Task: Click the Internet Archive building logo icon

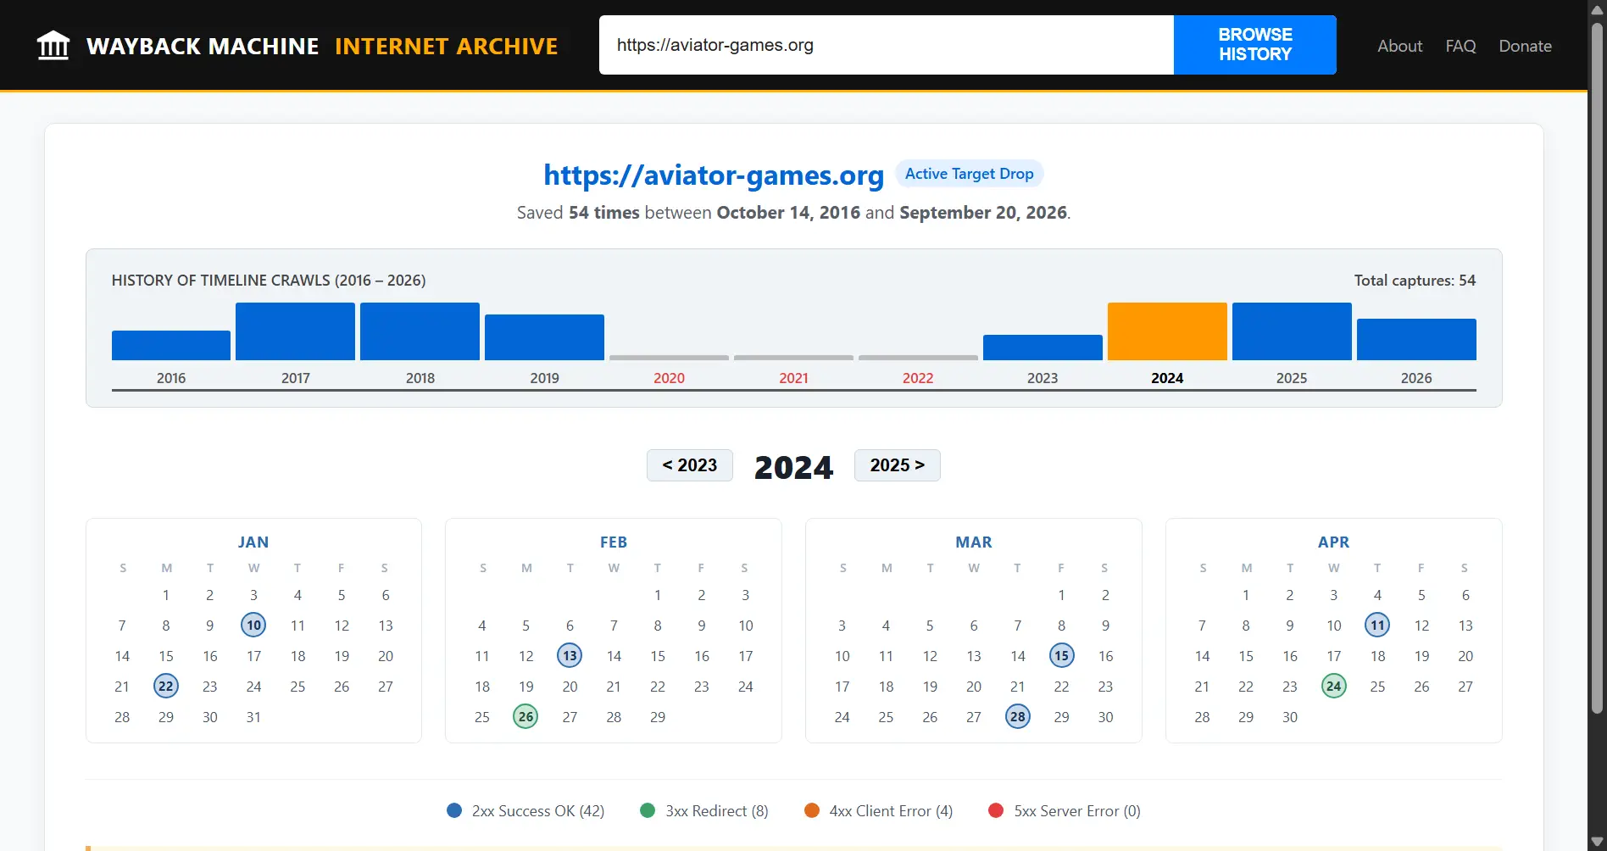Action: point(53,46)
